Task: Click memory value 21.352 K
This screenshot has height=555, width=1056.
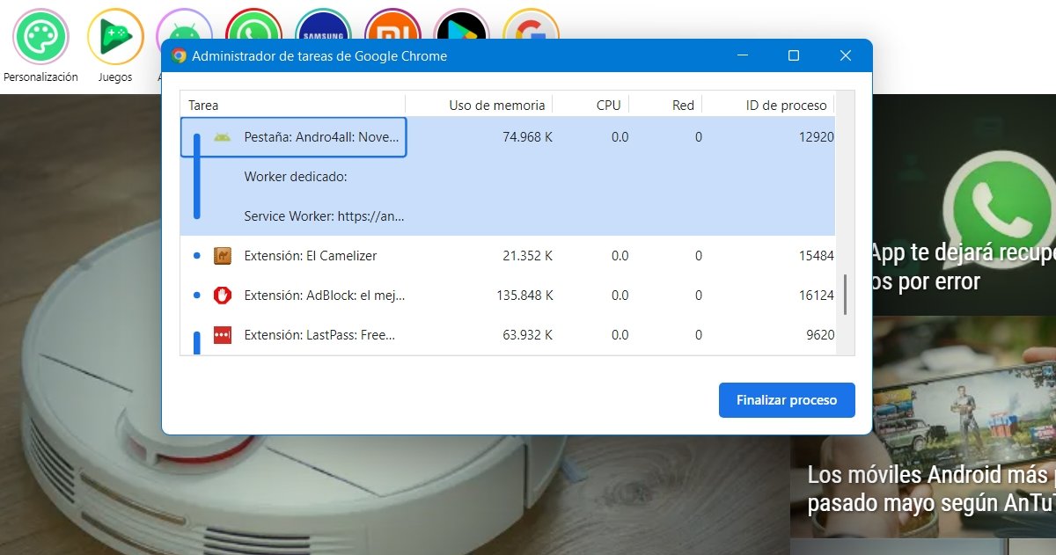Action: (x=528, y=256)
